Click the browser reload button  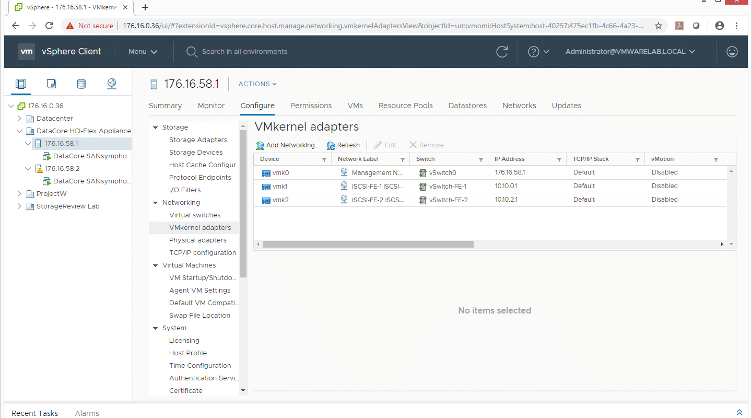(x=49, y=26)
